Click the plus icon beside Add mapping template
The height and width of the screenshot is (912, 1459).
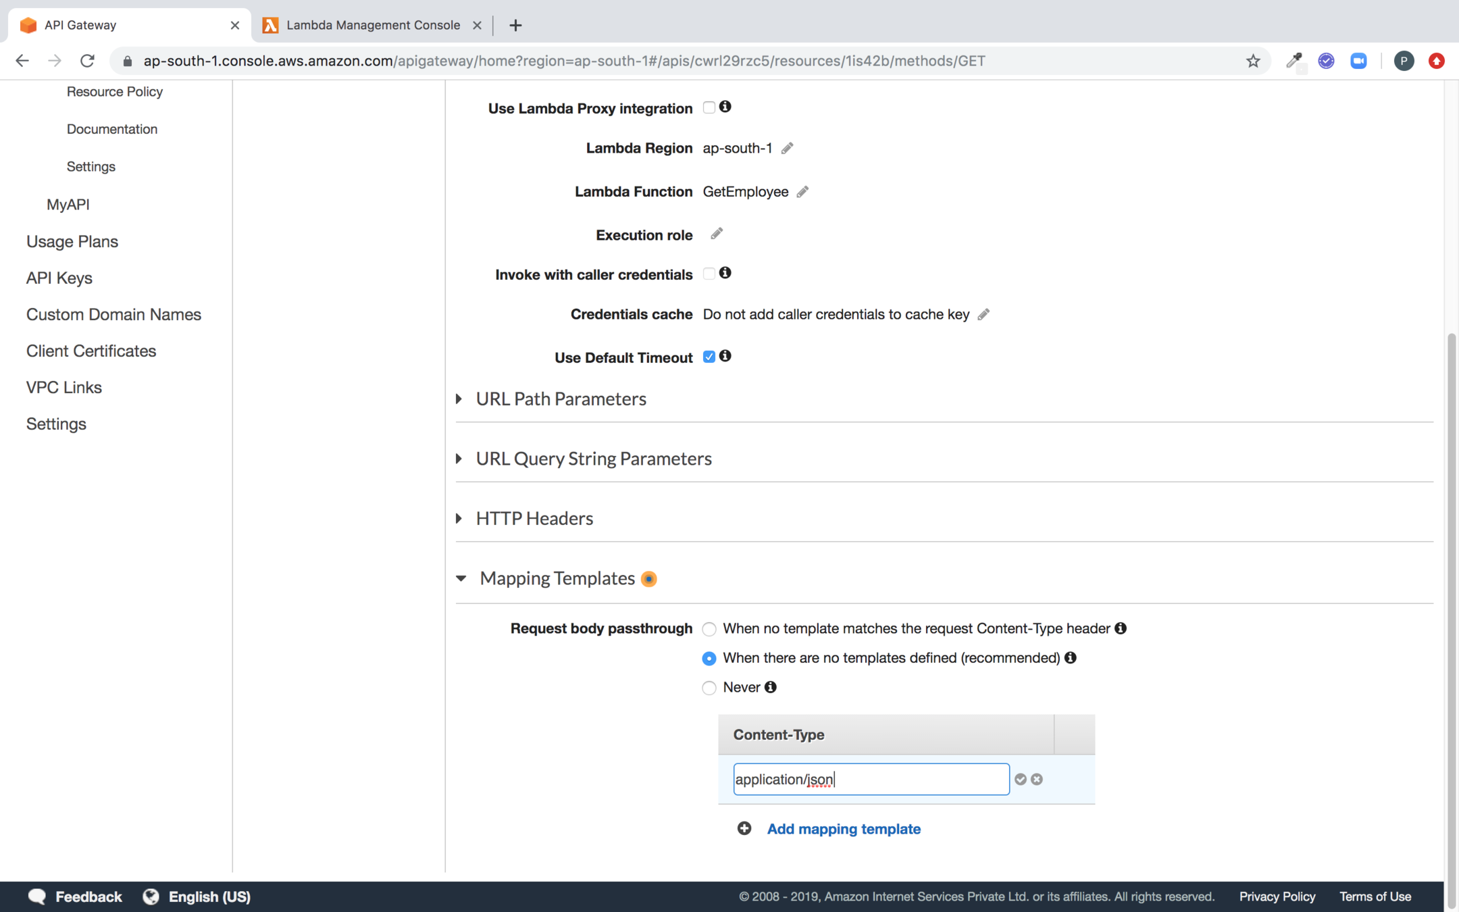pos(744,828)
